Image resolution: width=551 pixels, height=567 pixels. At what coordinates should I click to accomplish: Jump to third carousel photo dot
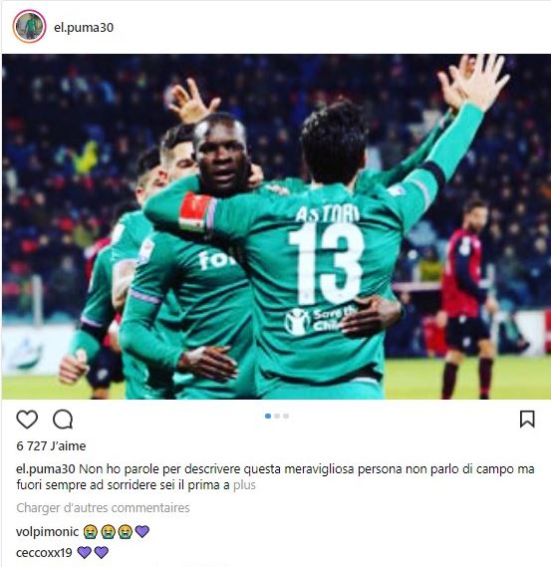click(286, 416)
